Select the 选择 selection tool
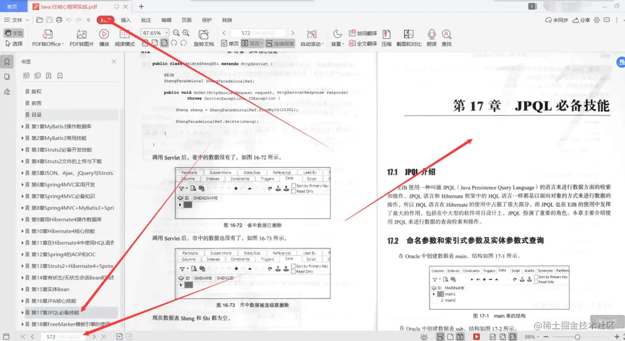625x341 pixels. [14, 44]
